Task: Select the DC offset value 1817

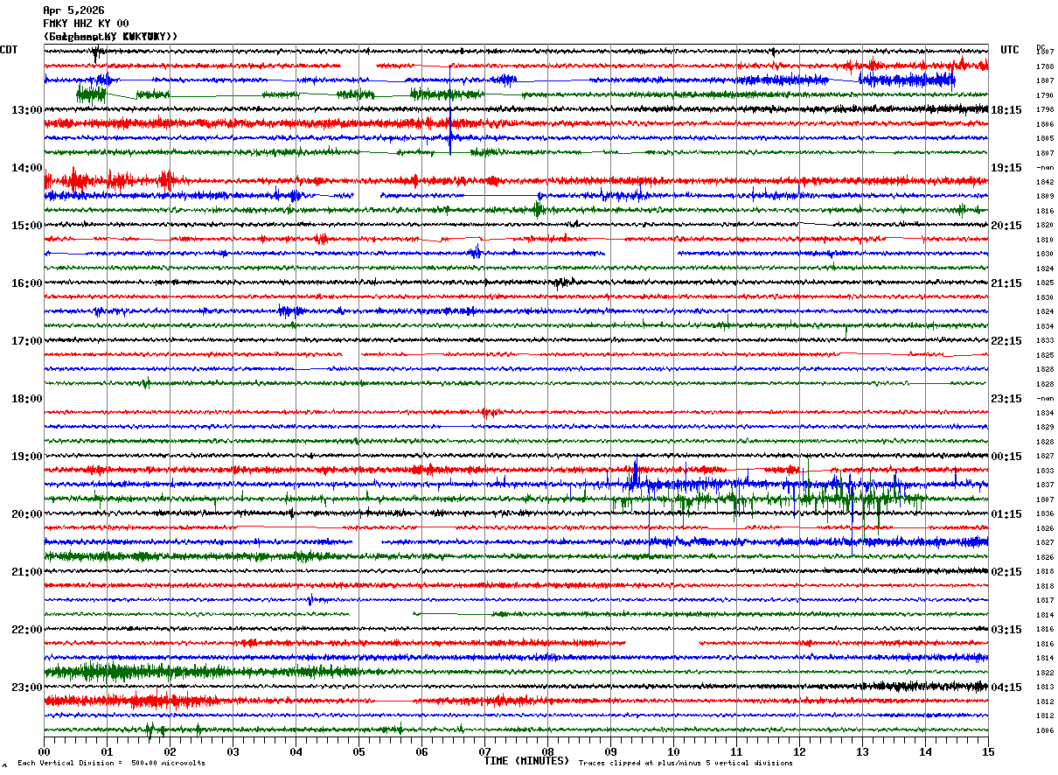Action: click(x=1045, y=600)
